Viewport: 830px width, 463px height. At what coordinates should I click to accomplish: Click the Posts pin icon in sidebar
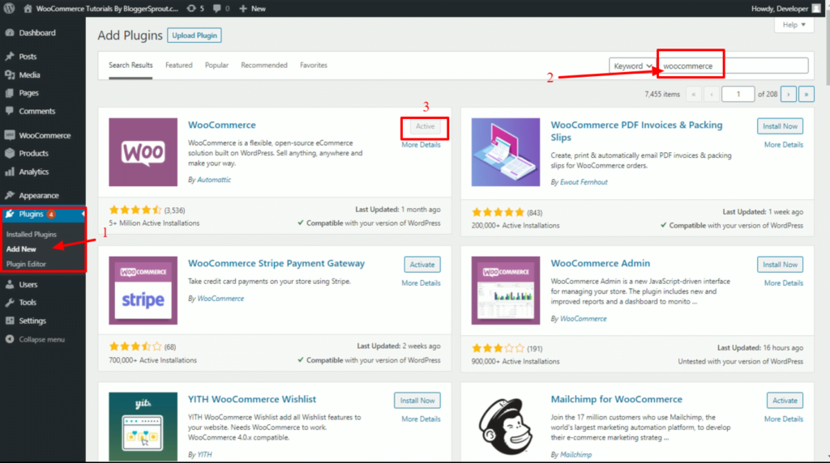[10, 57]
